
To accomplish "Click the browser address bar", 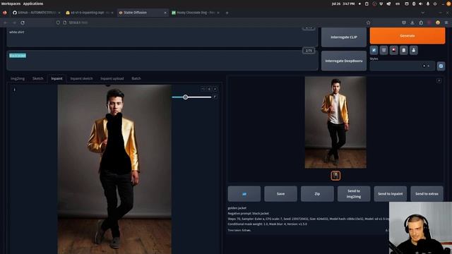I will tap(213, 23).
